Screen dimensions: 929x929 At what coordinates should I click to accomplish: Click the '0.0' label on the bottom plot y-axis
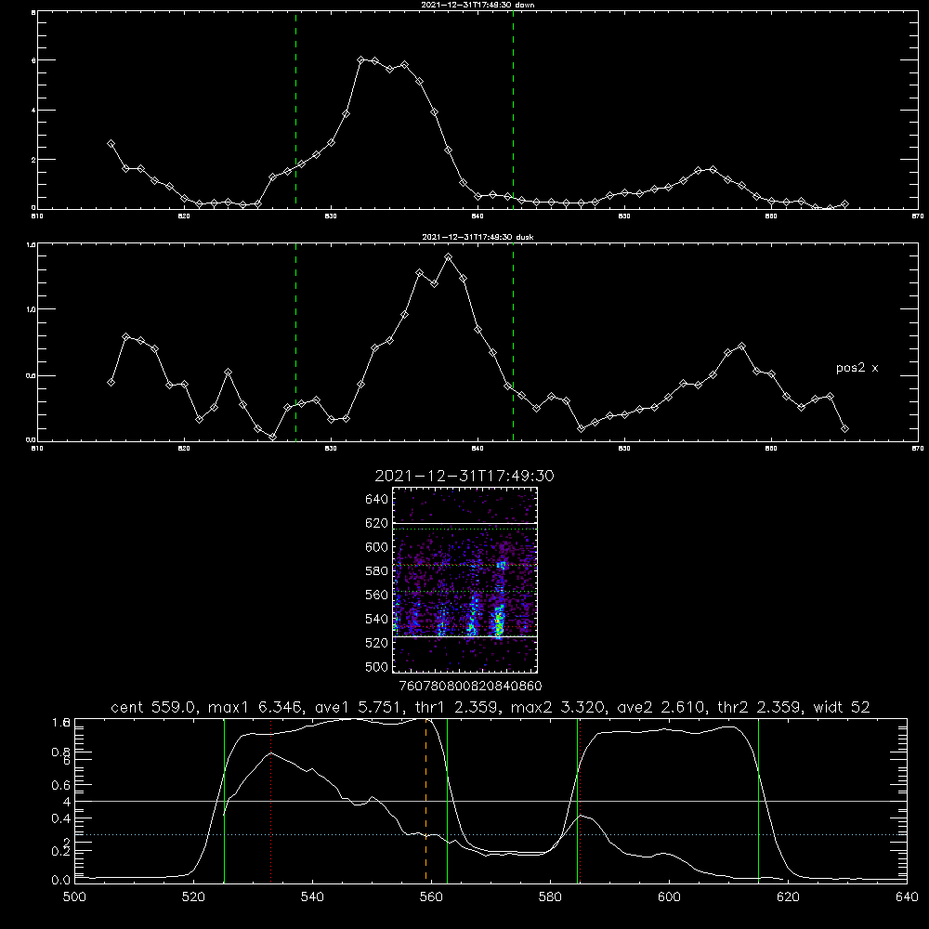pos(61,881)
